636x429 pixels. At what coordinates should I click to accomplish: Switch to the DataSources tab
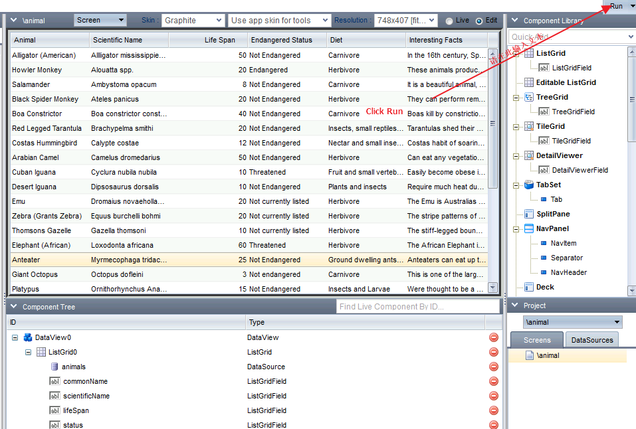coord(591,340)
